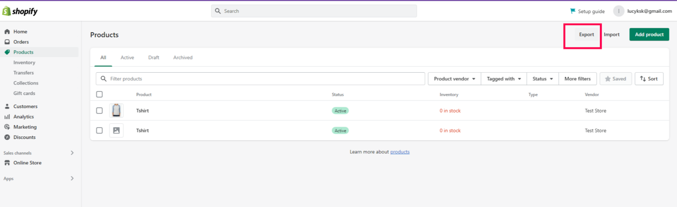677x207 pixels.
Task: Open Gift cards in the sidebar
Action: point(24,93)
